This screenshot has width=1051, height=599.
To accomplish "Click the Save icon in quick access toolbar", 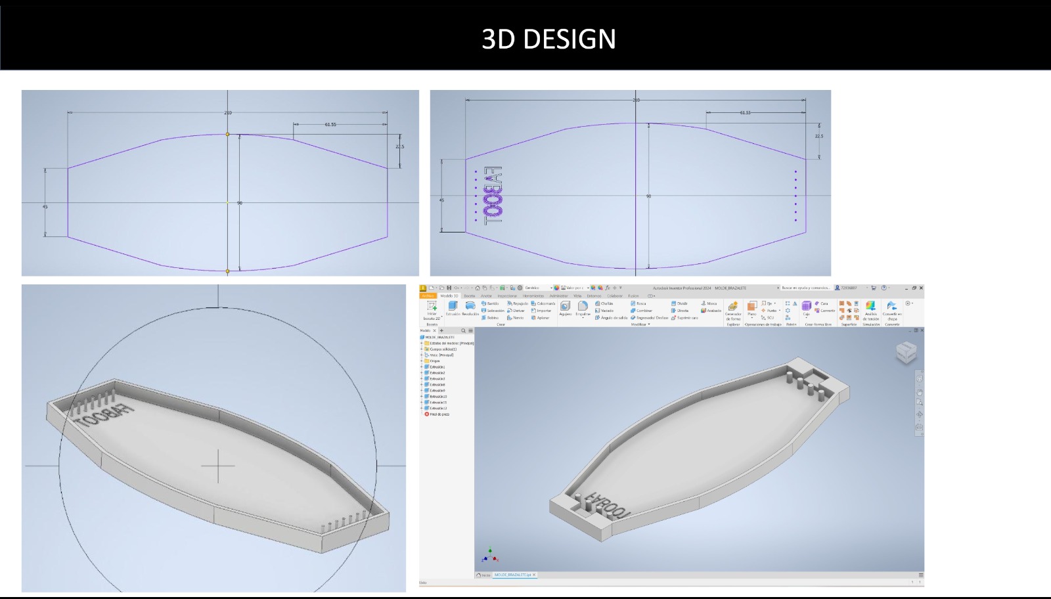I will pyautogui.click(x=449, y=288).
